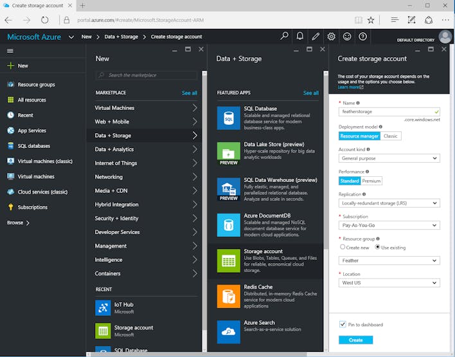Viewport: 455px width, 357px height.
Task: Expand Browse in the left sidebar
Action: [x=18, y=223]
